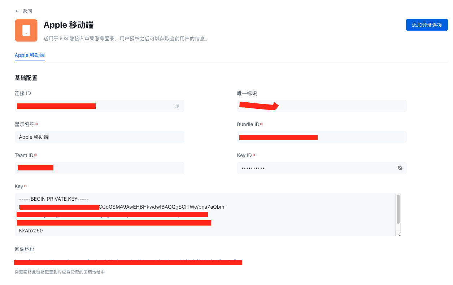This screenshot has width=453, height=285.
Task: Select the Apple 移动端 tab
Action: [30, 55]
